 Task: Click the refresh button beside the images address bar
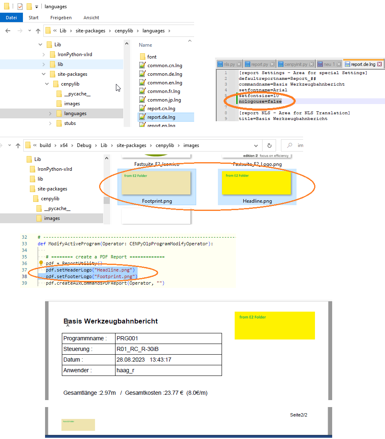(x=269, y=145)
